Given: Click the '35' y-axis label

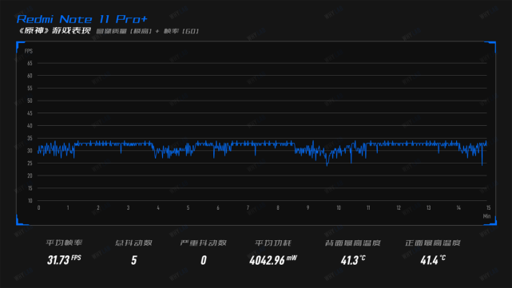Looking at the screenshot, I should [x=30, y=138].
